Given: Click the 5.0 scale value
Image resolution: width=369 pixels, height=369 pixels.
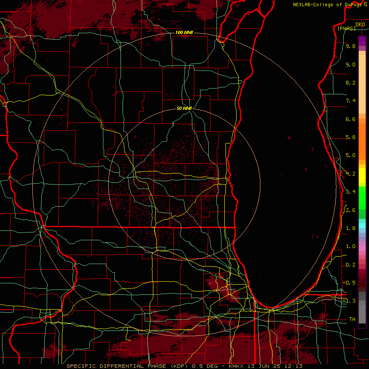Looking at the screenshot, I should click(x=351, y=155).
